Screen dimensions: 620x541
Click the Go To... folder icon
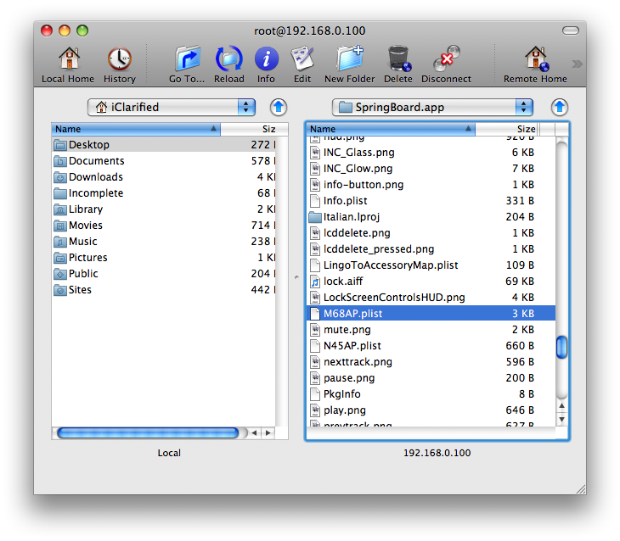(x=187, y=61)
